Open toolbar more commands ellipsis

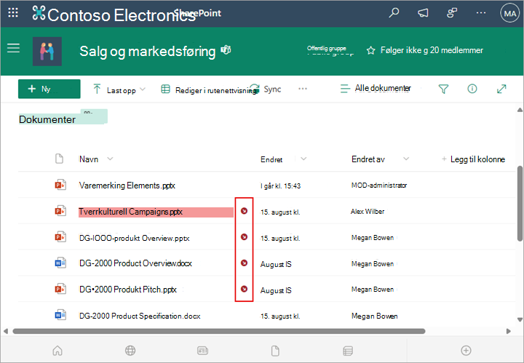click(303, 89)
